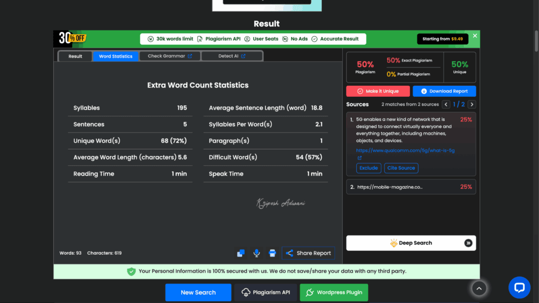Select the copy results icon
Screen dimensions: 539x303
click(241, 254)
